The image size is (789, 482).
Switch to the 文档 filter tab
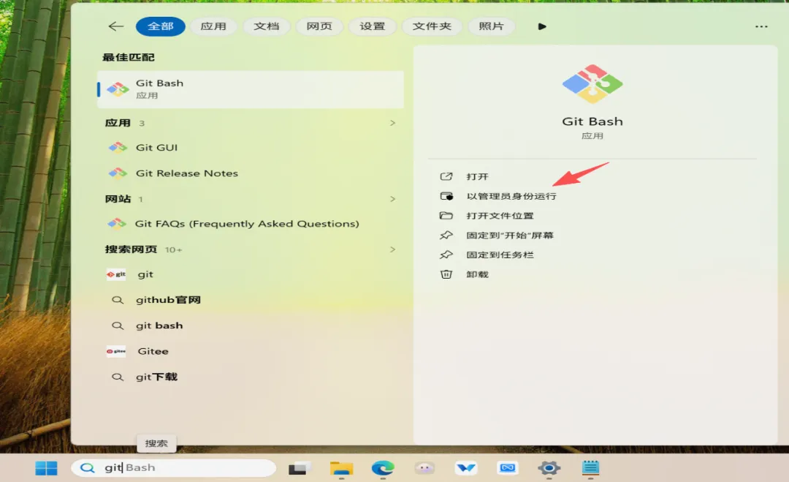click(266, 26)
